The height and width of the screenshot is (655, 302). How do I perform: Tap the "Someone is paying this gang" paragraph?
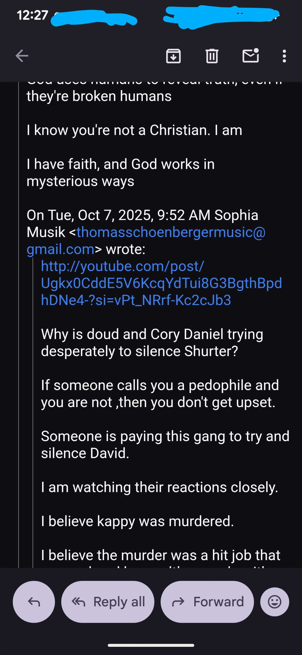(x=165, y=444)
